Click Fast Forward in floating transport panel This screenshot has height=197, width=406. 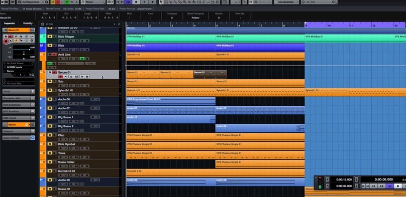tap(382, 186)
